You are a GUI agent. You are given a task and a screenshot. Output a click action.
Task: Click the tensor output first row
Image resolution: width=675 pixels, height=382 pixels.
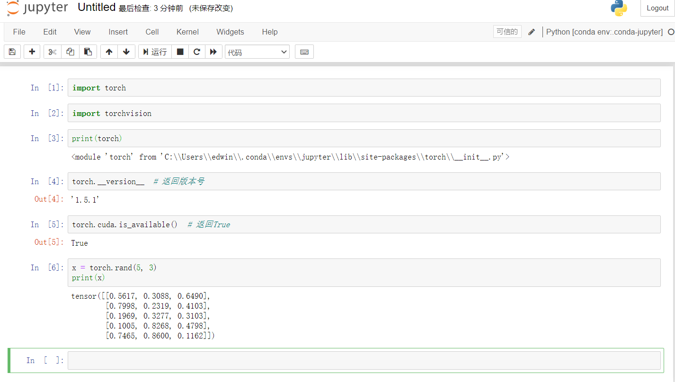tap(141, 296)
